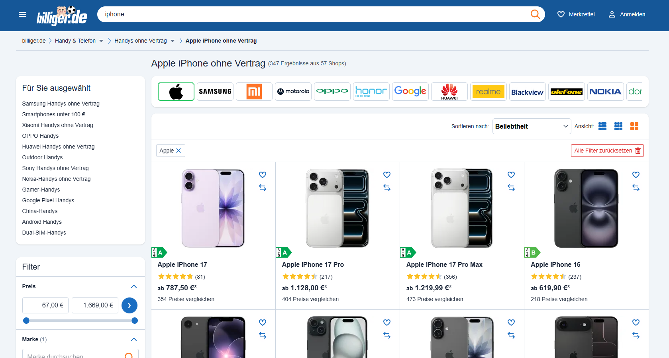Viewport: 669px width, 358px height.
Task: Click Alle Filter zurücksetzen button
Action: [607, 151]
